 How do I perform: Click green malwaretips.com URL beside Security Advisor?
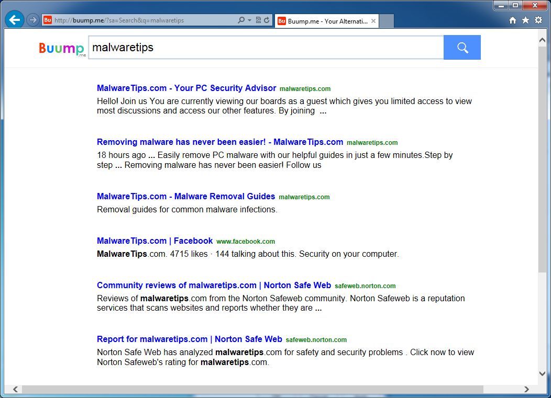click(x=305, y=89)
